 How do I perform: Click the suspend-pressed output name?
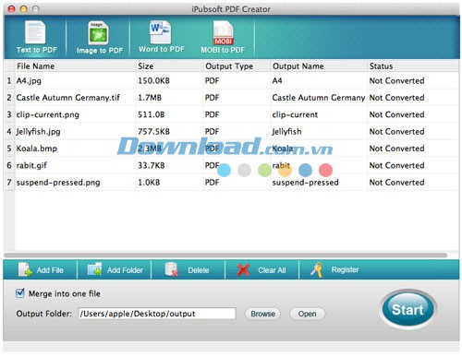click(x=305, y=183)
